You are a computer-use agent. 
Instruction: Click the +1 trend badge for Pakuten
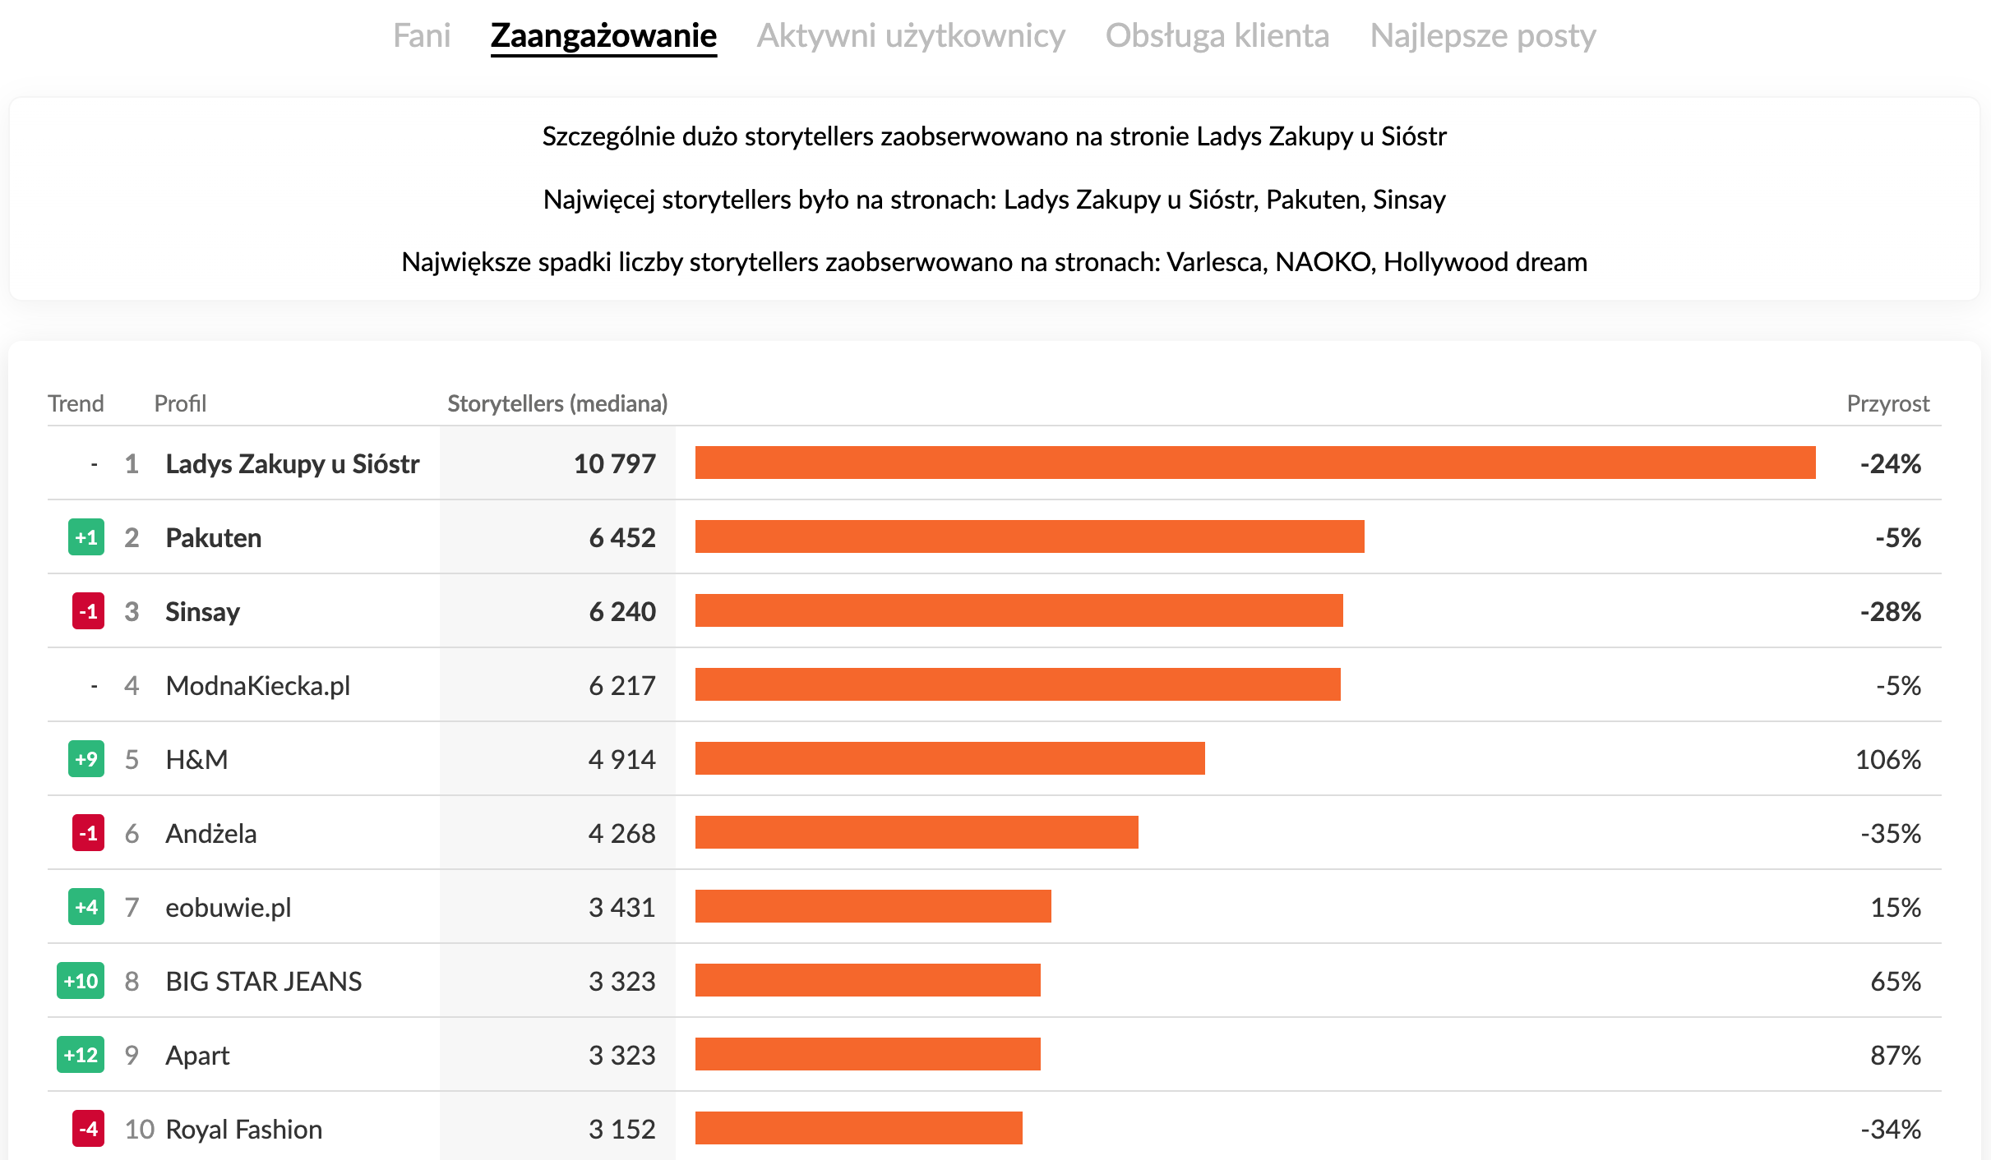(x=86, y=537)
